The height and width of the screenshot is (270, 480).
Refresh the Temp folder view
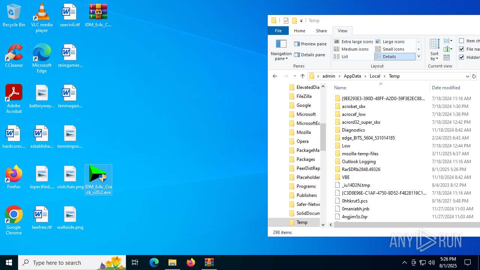[x=474, y=76]
